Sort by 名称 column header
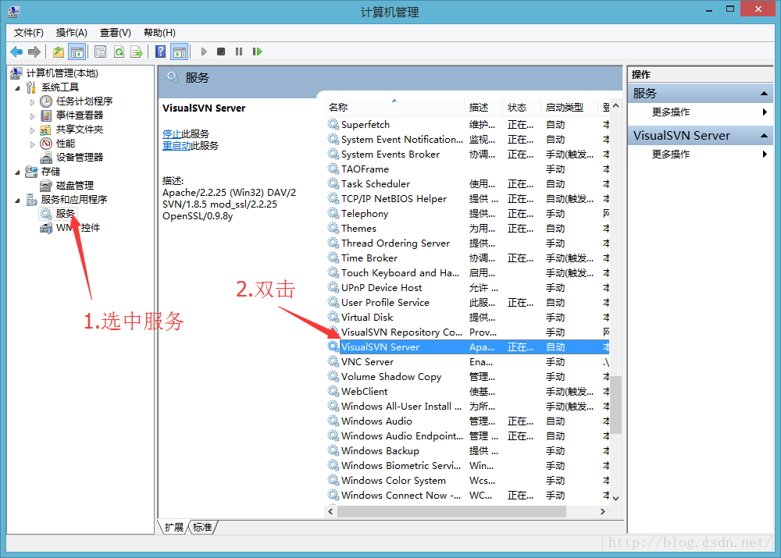The width and height of the screenshot is (781, 558). point(394,108)
